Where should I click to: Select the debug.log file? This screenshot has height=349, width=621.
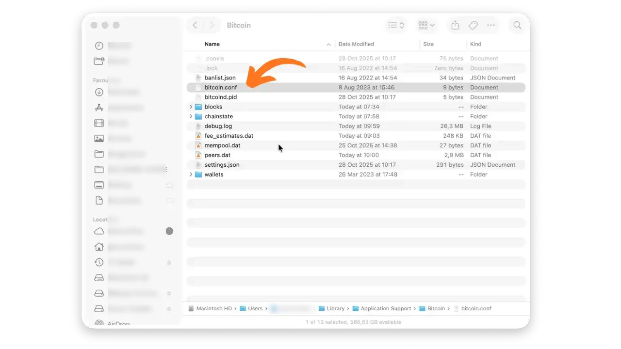click(x=218, y=126)
